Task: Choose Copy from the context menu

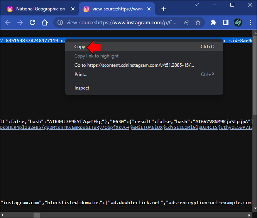Action: pos(144,47)
